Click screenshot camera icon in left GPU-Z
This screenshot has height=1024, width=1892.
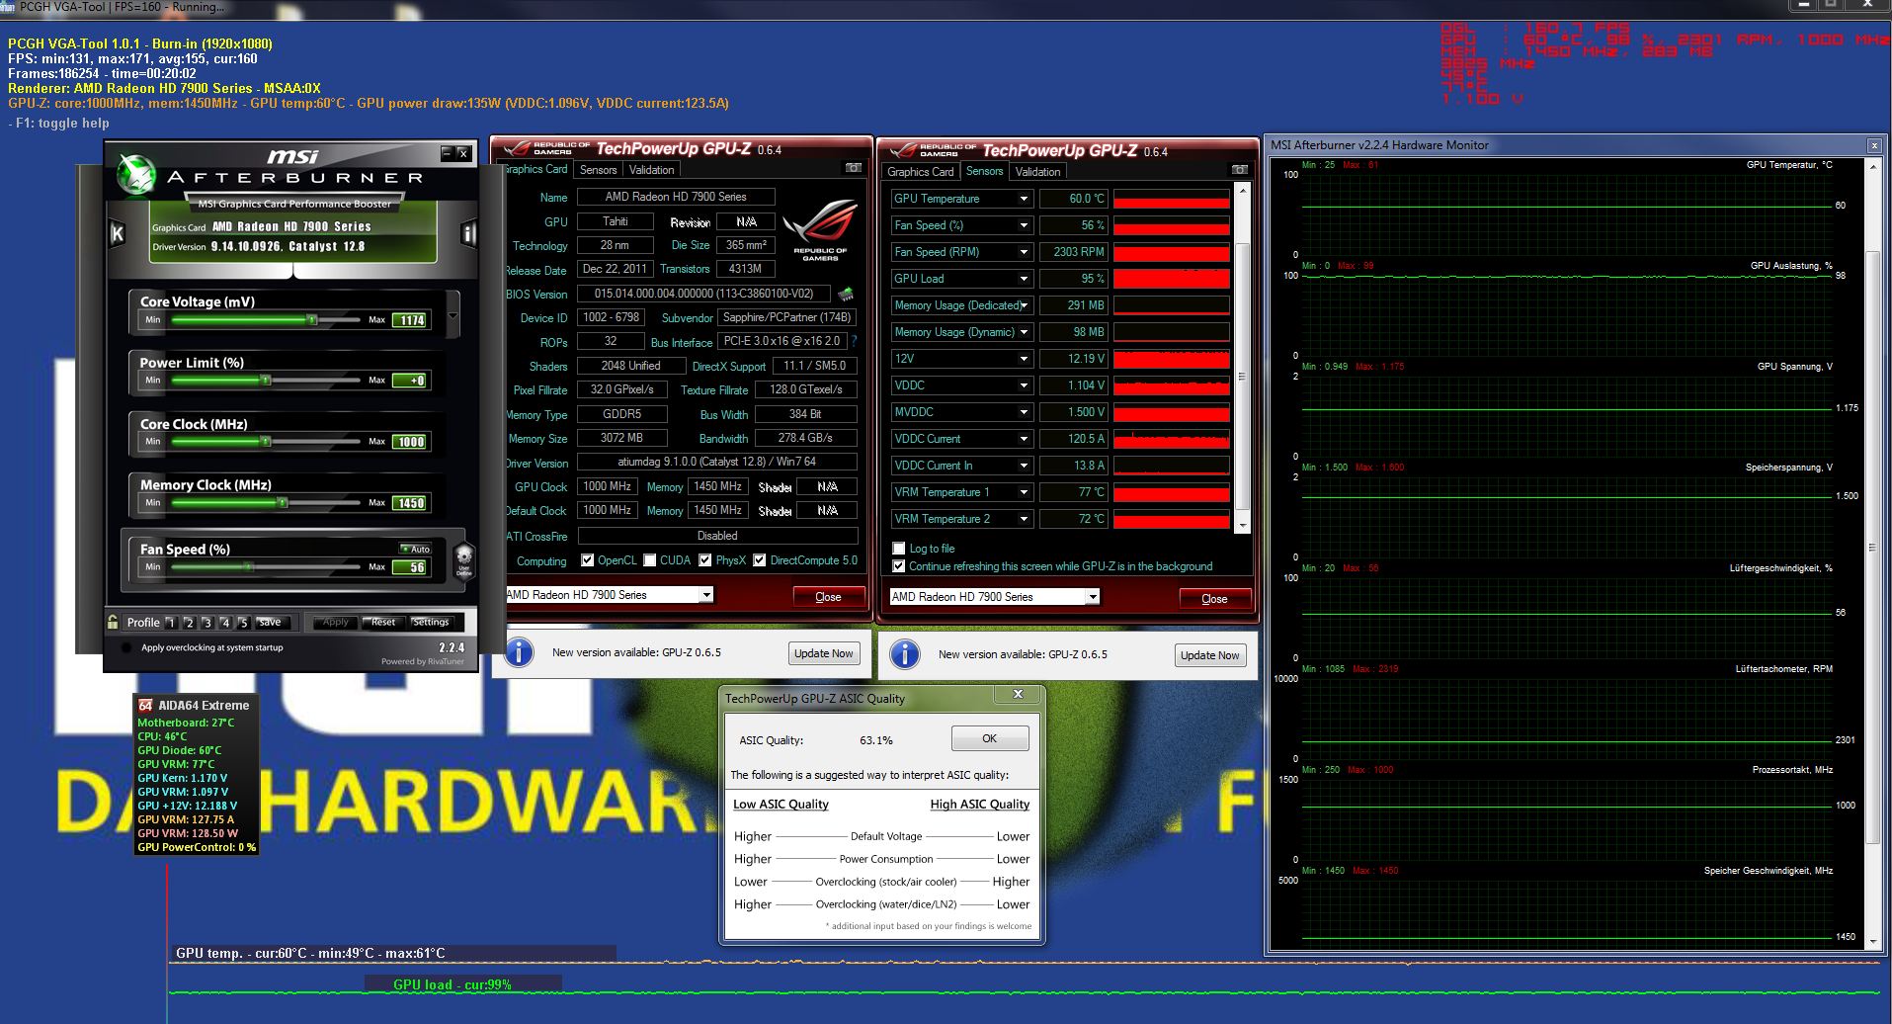[x=854, y=168]
